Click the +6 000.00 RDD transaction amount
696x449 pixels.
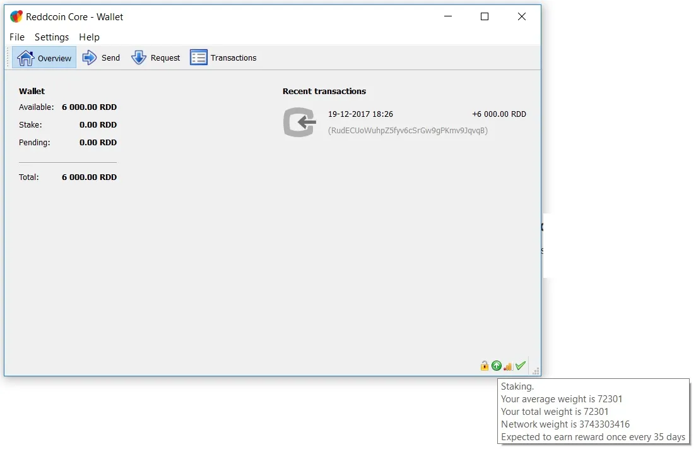coord(499,114)
